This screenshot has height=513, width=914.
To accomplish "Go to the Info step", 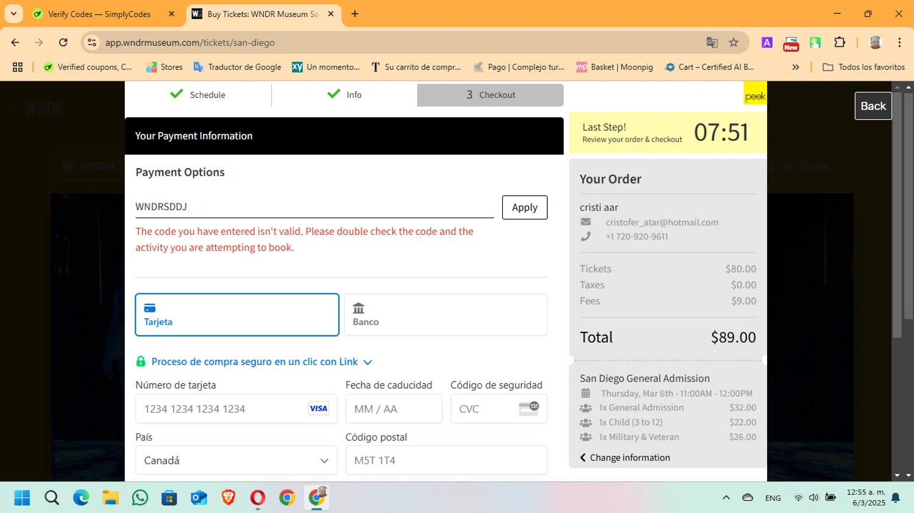I will click(x=344, y=95).
